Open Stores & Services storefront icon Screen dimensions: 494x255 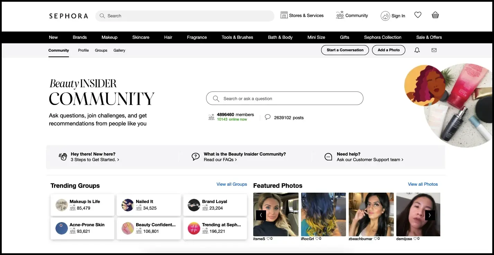[284, 15]
